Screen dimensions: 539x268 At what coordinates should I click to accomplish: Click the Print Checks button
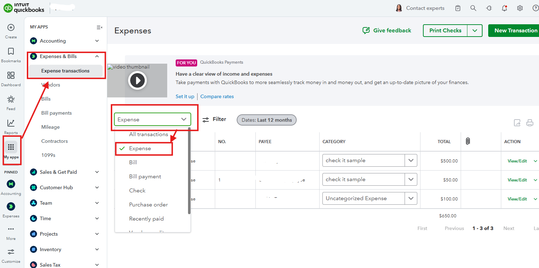pyautogui.click(x=445, y=31)
